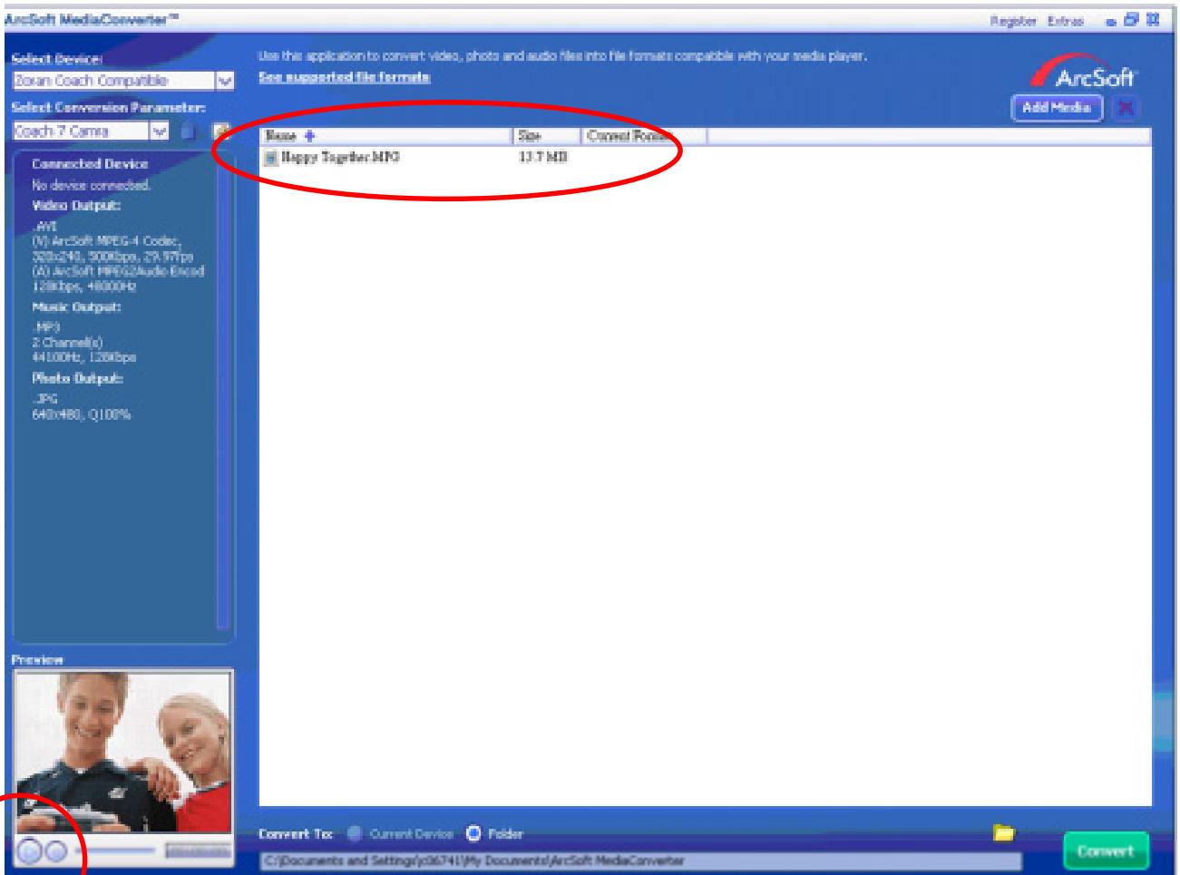Open the 'See supported file formats' link
Image resolution: width=1180 pixels, height=875 pixels.
(345, 77)
